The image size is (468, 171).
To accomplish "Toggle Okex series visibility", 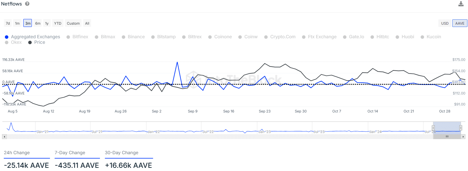I will 13,42.
